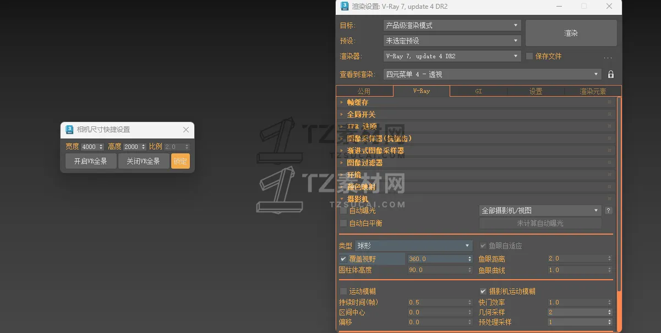
Task: Click the 高度 2000 input field
Action: point(132,147)
